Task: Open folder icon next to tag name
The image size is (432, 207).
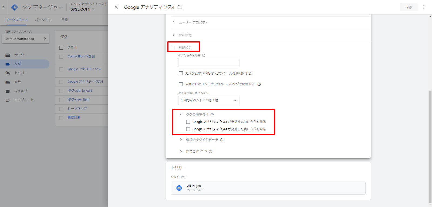Action: (x=180, y=7)
